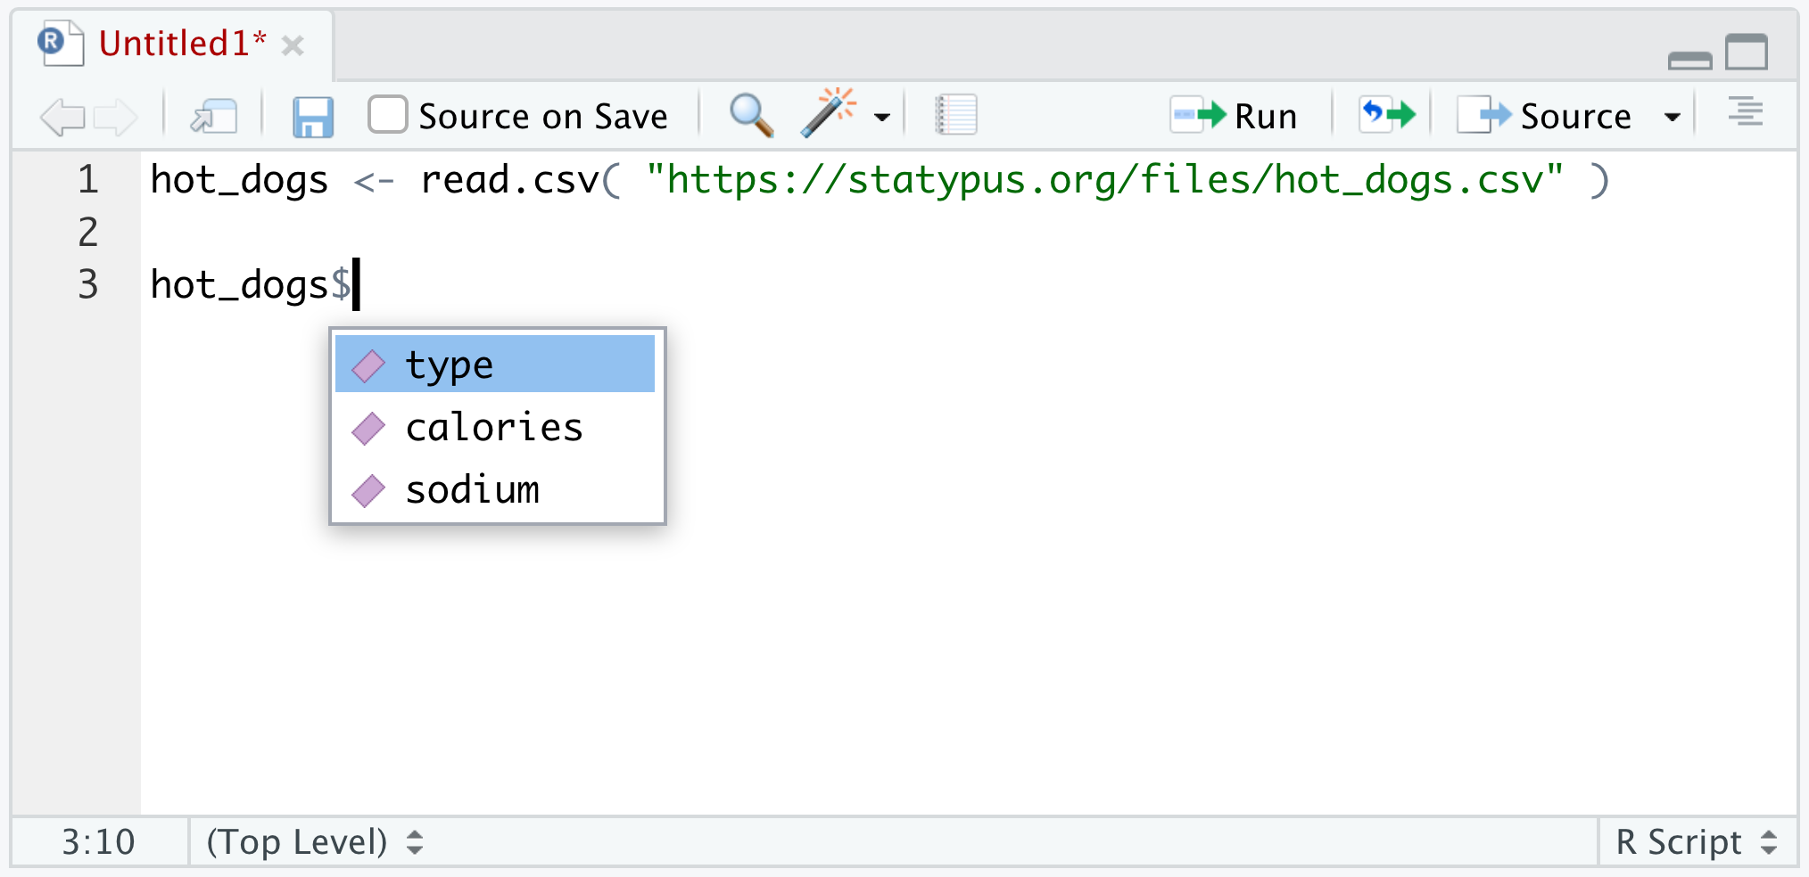
Task: Close the Untitled1 tab
Action: [x=293, y=45]
